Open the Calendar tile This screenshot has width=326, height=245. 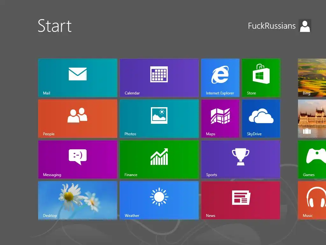coord(159,78)
